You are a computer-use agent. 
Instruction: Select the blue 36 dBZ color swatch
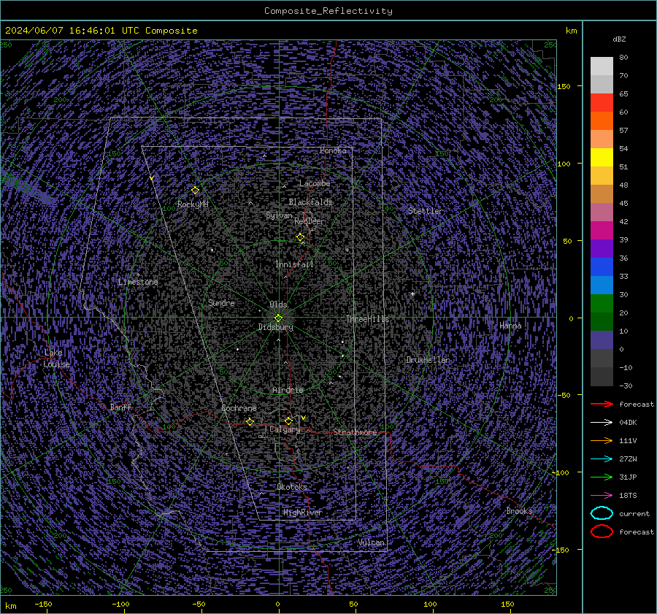click(602, 266)
